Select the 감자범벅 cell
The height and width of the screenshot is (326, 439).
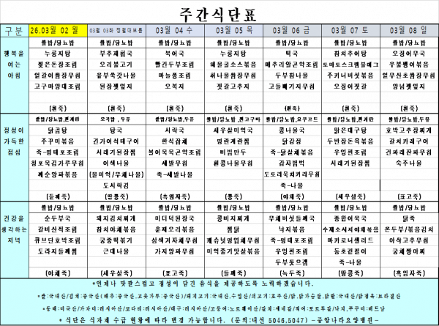click(x=292, y=163)
